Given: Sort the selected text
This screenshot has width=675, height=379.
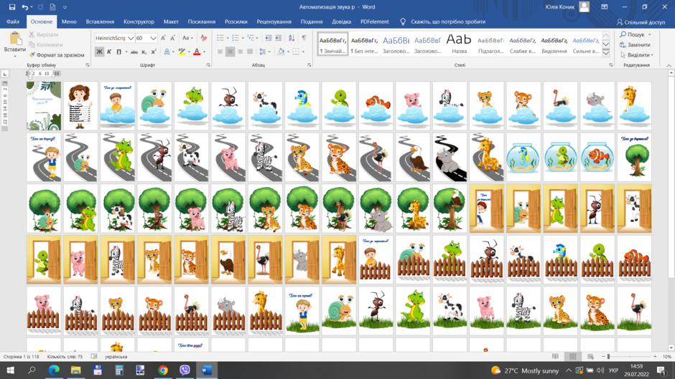Looking at the screenshot, I should (x=292, y=38).
